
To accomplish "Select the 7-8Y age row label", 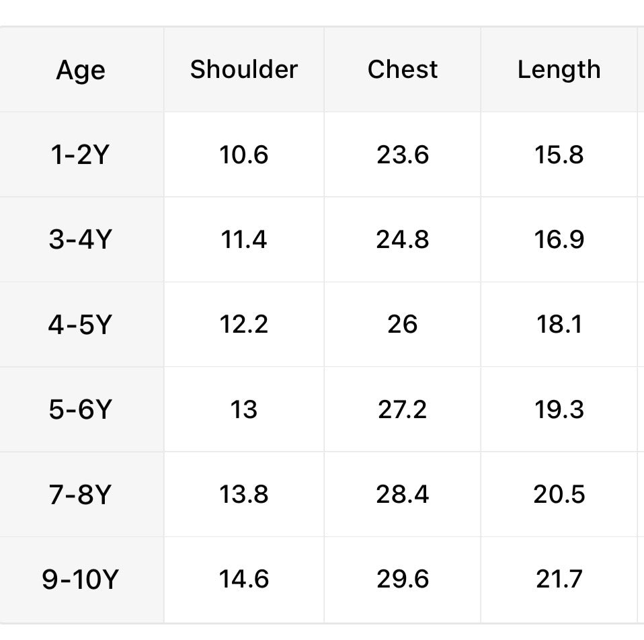I will tap(79, 494).
